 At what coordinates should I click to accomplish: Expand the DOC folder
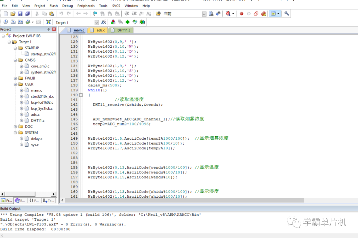point(15,127)
